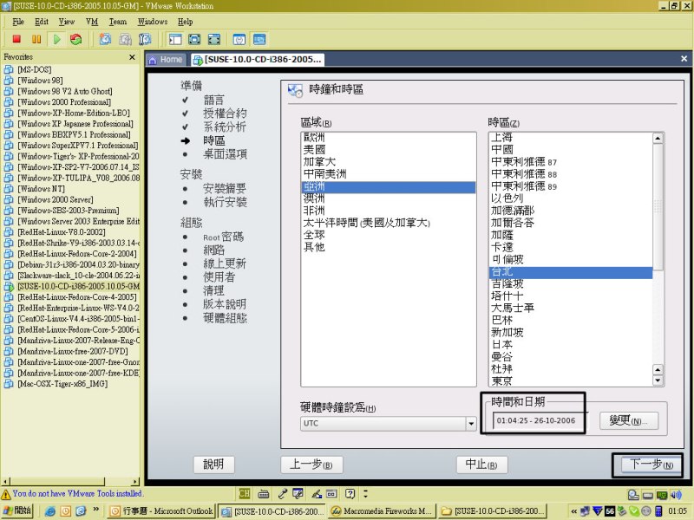Show more Quick Launch icons

(96, 510)
